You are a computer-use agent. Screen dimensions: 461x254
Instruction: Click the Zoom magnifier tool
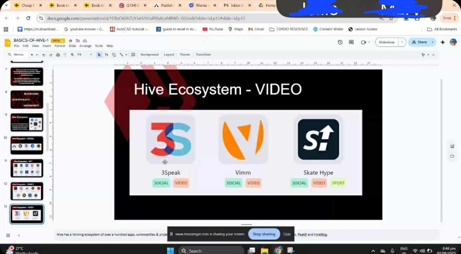tap(72, 55)
